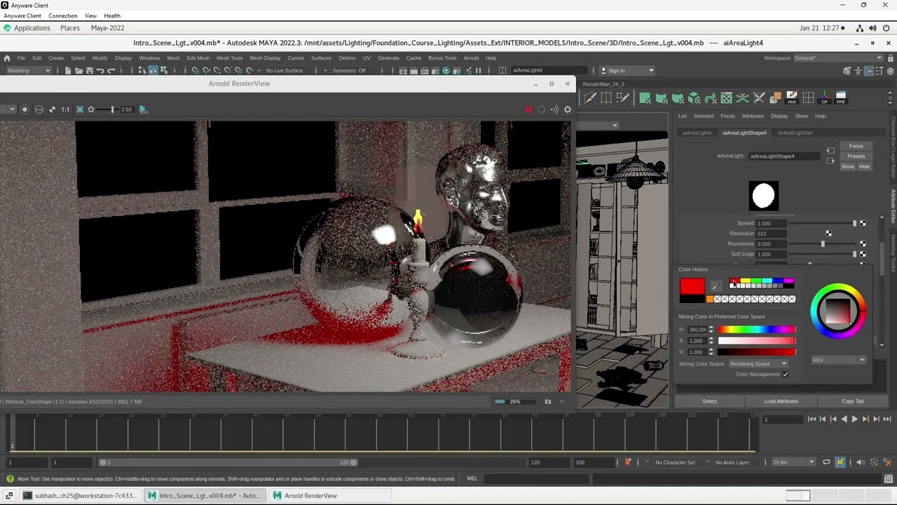897x505 pixels.
Task: Click the FPE shelf icon
Action: pos(841,97)
